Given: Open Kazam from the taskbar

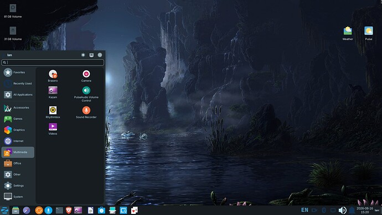Looking at the screenshot, I should click(x=78, y=210).
